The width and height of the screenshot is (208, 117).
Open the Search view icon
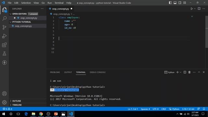click(4, 19)
